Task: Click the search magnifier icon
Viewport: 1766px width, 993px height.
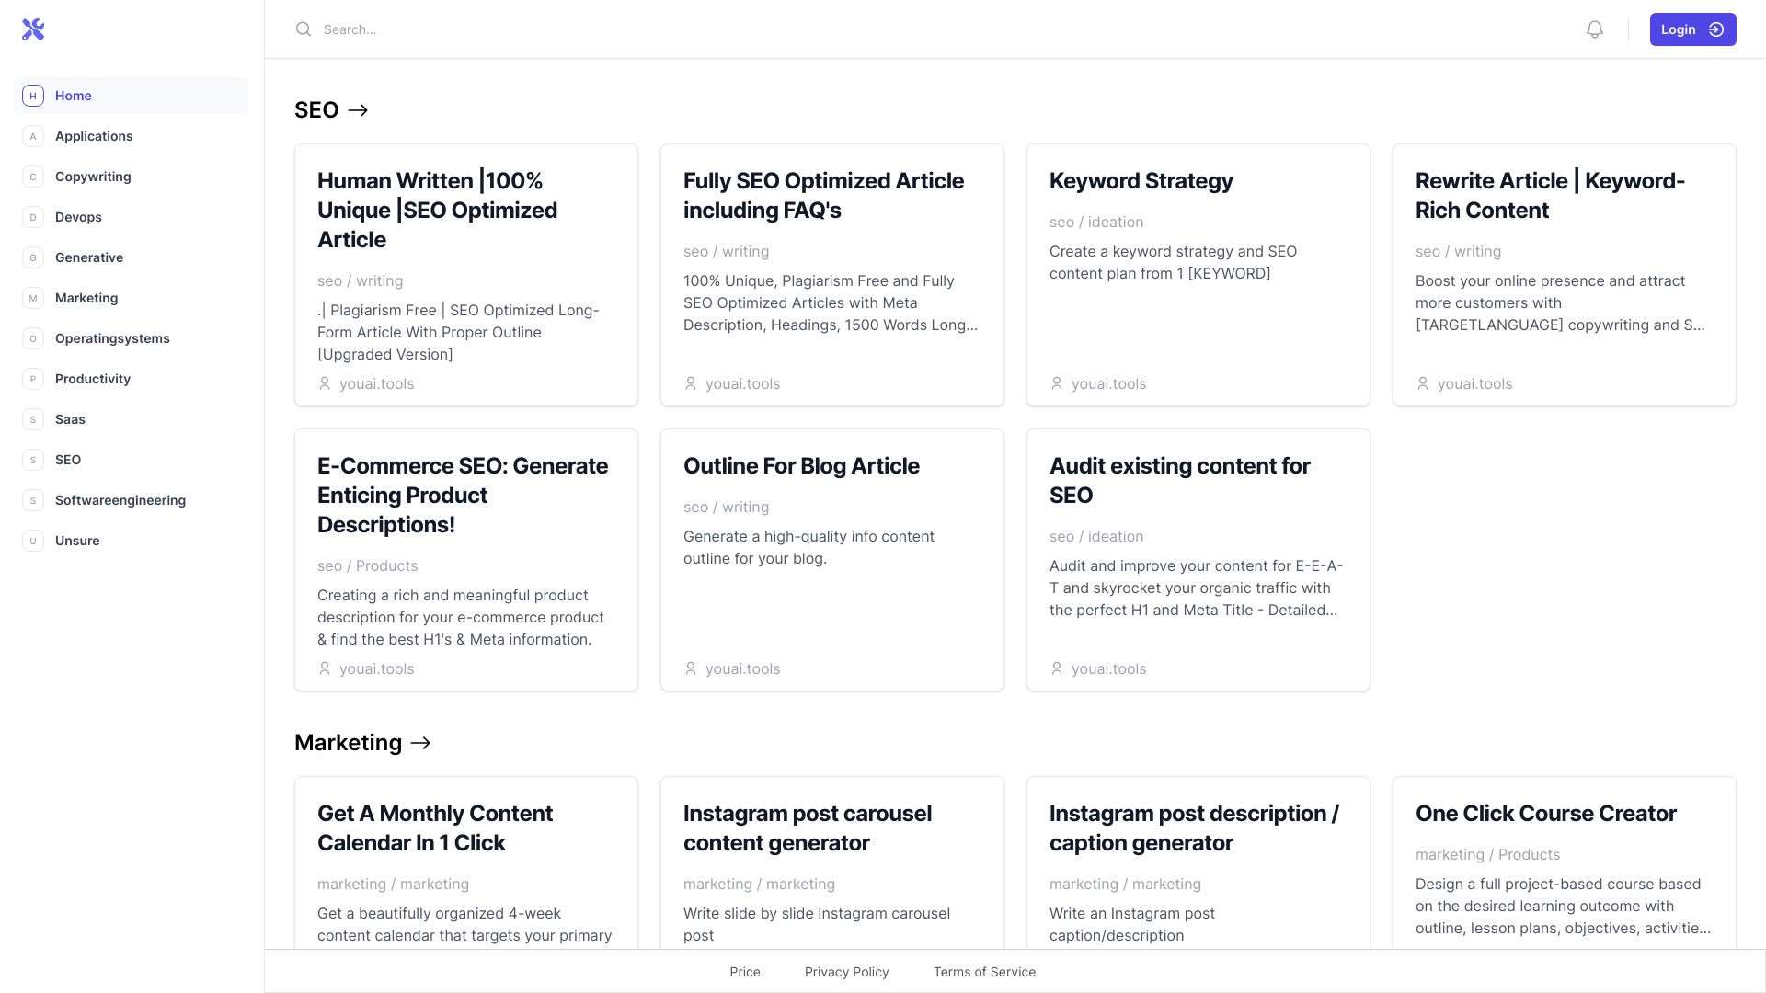Action: point(304,29)
